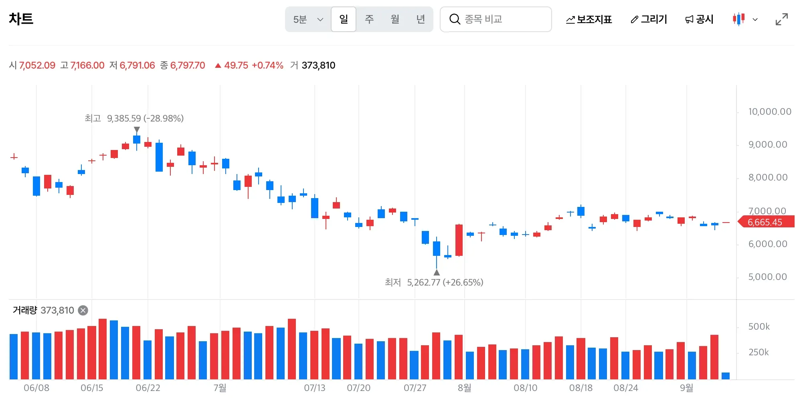
Task: Switch to 주 weekly view
Action: tap(369, 19)
